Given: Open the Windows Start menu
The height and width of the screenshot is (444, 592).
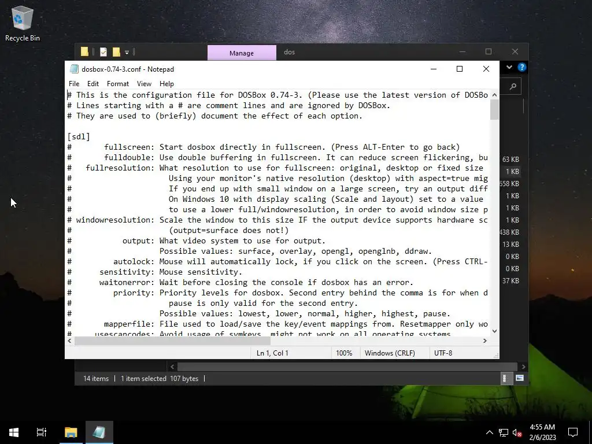Looking at the screenshot, I should tap(14, 432).
